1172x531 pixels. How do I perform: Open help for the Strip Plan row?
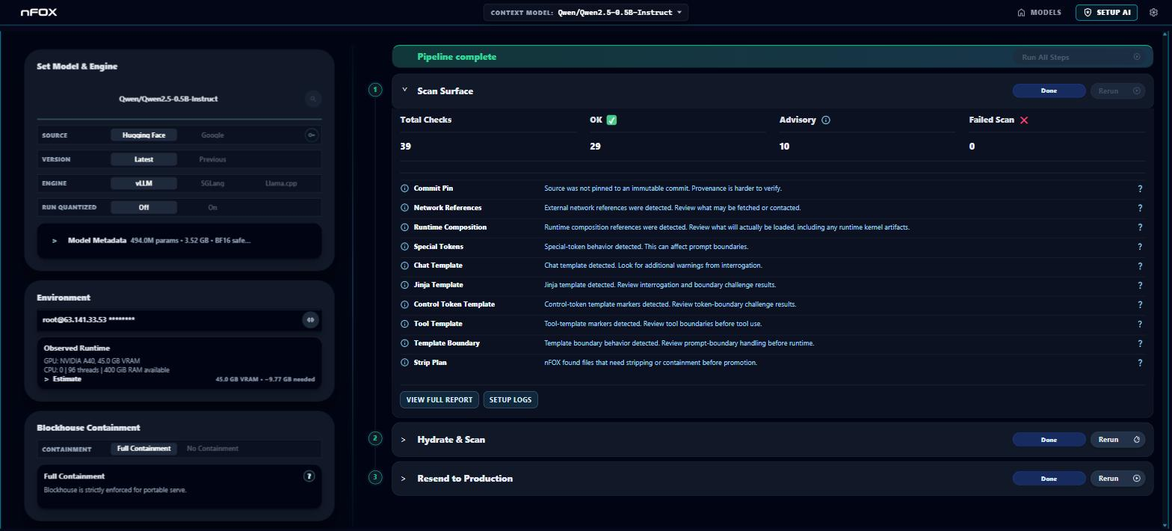click(x=1140, y=363)
